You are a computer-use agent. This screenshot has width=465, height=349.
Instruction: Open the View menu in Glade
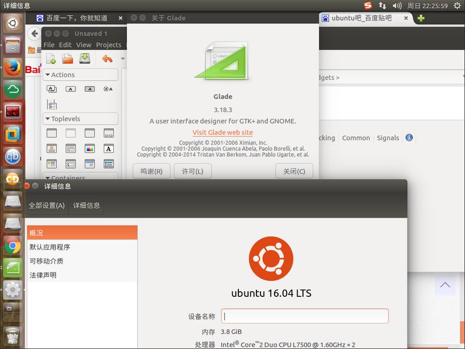(83, 45)
